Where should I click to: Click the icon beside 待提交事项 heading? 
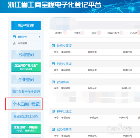click(53, 46)
